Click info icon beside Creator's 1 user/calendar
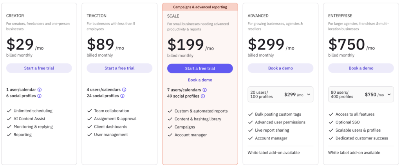 pyautogui.click(x=40, y=89)
